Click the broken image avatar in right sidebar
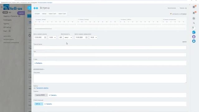 click(x=193, y=28)
